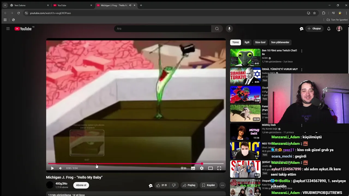The image size is (349, 196).
Task: Switch to theater mode
Action: coord(210,168)
